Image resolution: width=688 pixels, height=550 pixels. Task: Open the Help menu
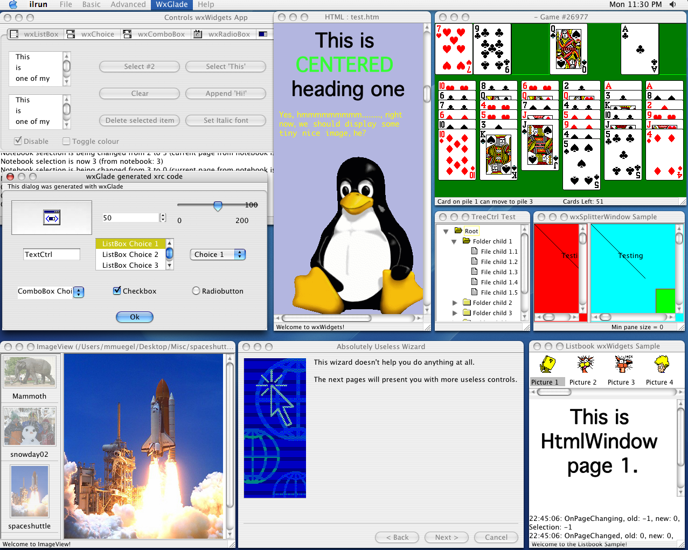(x=206, y=4)
